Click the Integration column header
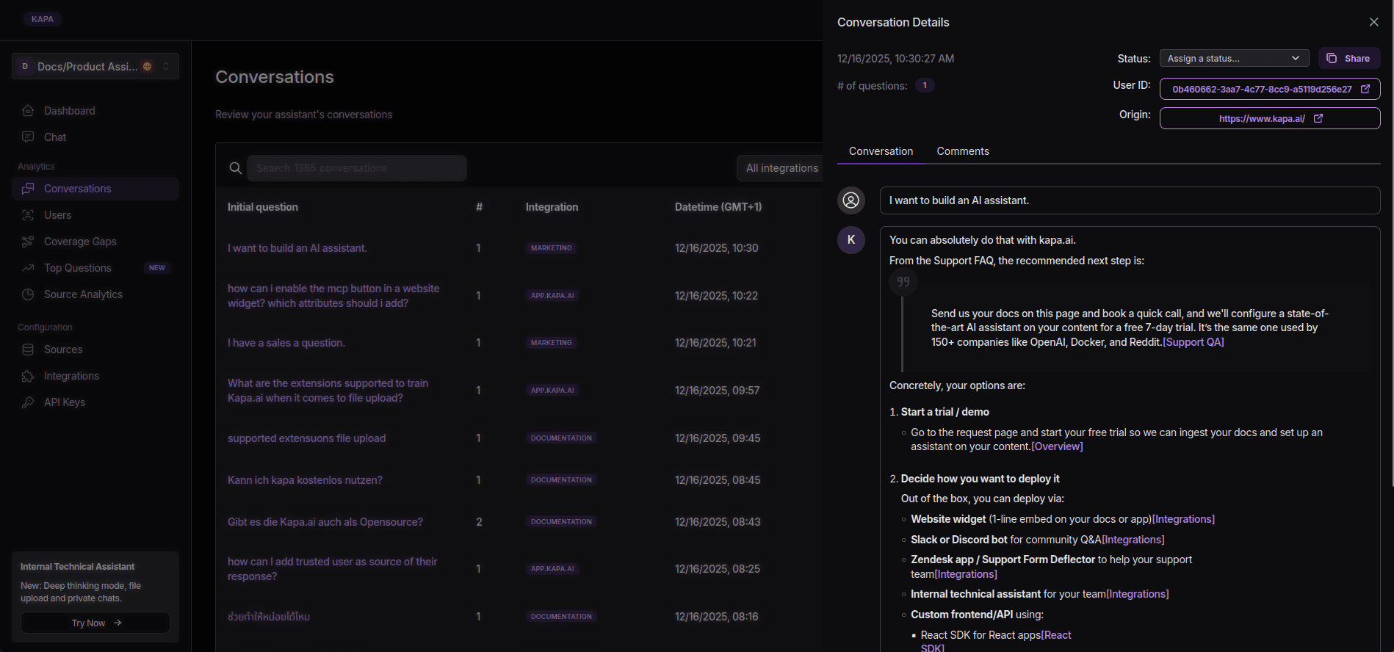1394x652 pixels. click(552, 207)
